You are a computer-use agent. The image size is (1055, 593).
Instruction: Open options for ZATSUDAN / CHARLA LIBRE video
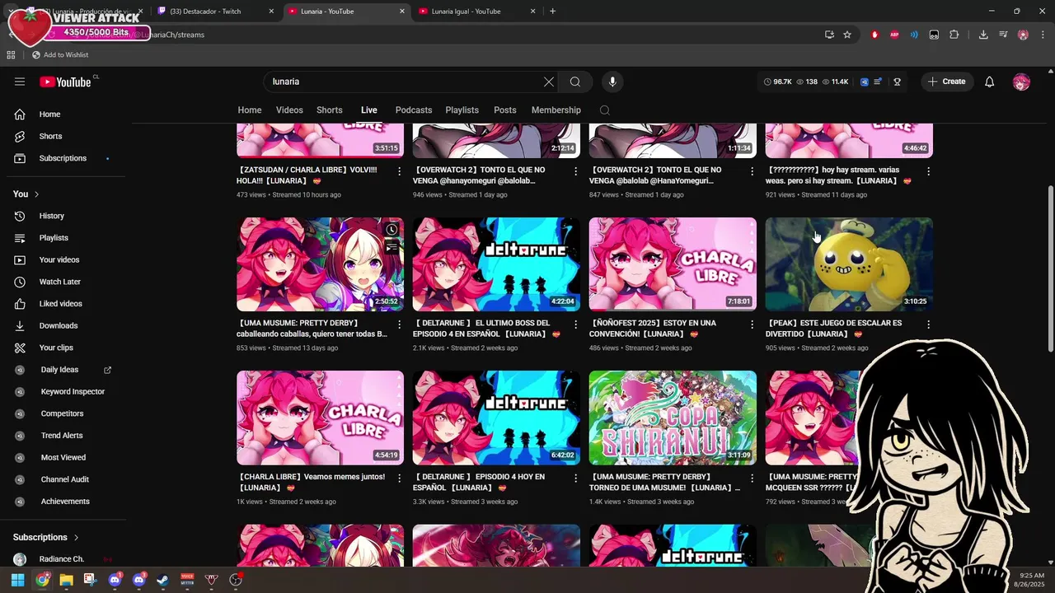click(x=400, y=171)
